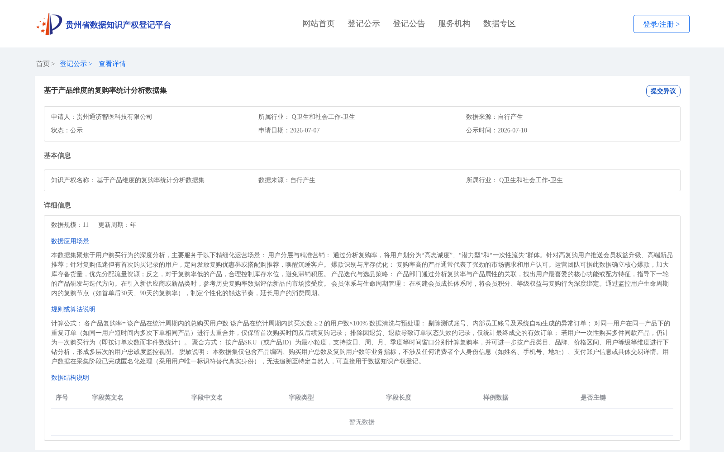Click 状态：公示 text
The height and width of the screenshot is (452, 724).
67,130
